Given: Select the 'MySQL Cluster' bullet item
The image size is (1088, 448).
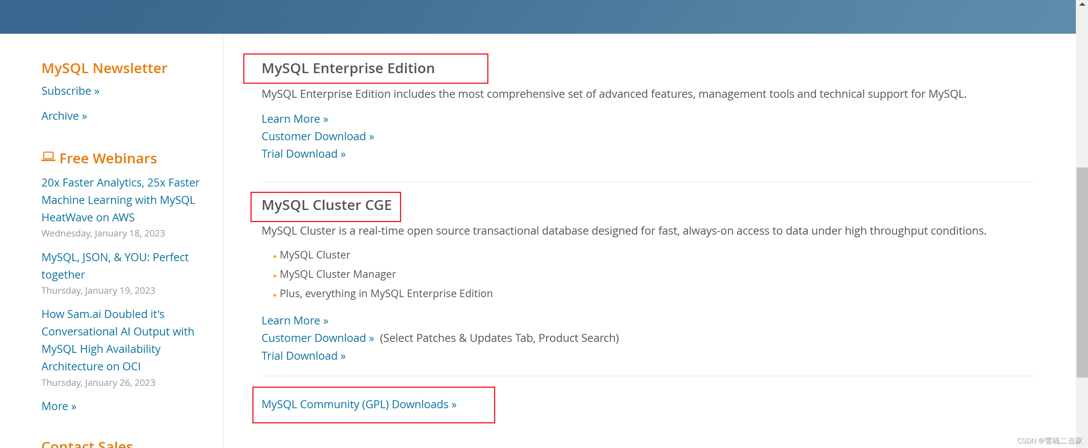Looking at the screenshot, I should point(315,255).
